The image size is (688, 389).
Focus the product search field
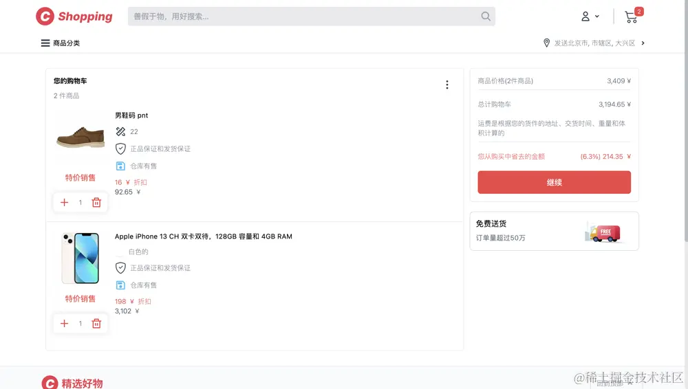pyautogui.click(x=312, y=16)
